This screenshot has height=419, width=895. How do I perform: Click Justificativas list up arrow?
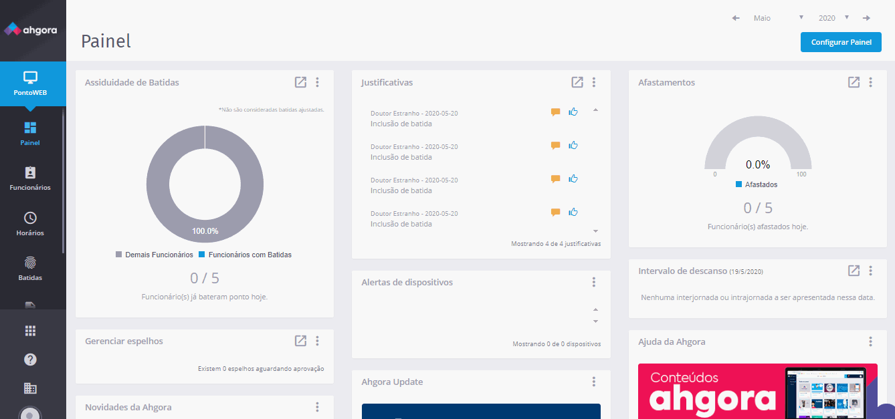coord(595,110)
